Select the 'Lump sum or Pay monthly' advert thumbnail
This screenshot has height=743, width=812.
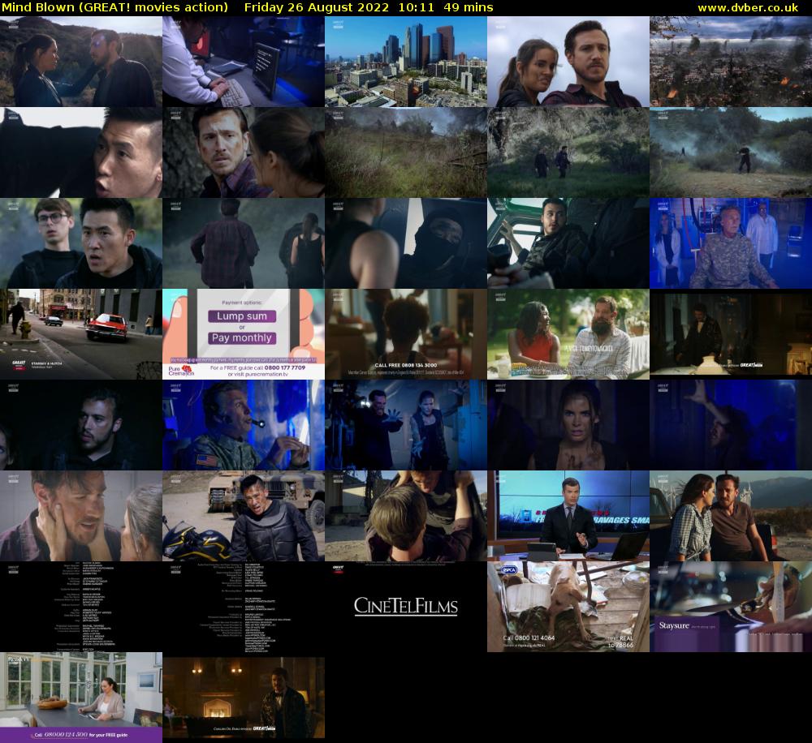(244, 334)
